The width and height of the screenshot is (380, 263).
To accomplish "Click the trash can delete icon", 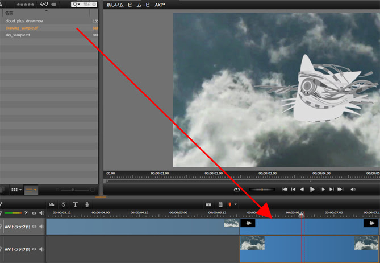I will (x=220, y=204).
